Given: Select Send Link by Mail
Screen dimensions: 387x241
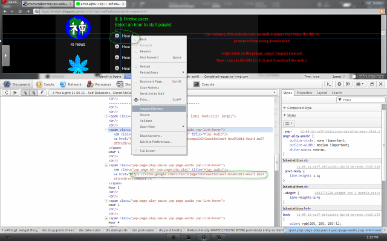Looking at the screenshot, I should pyautogui.click(x=159, y=93).
